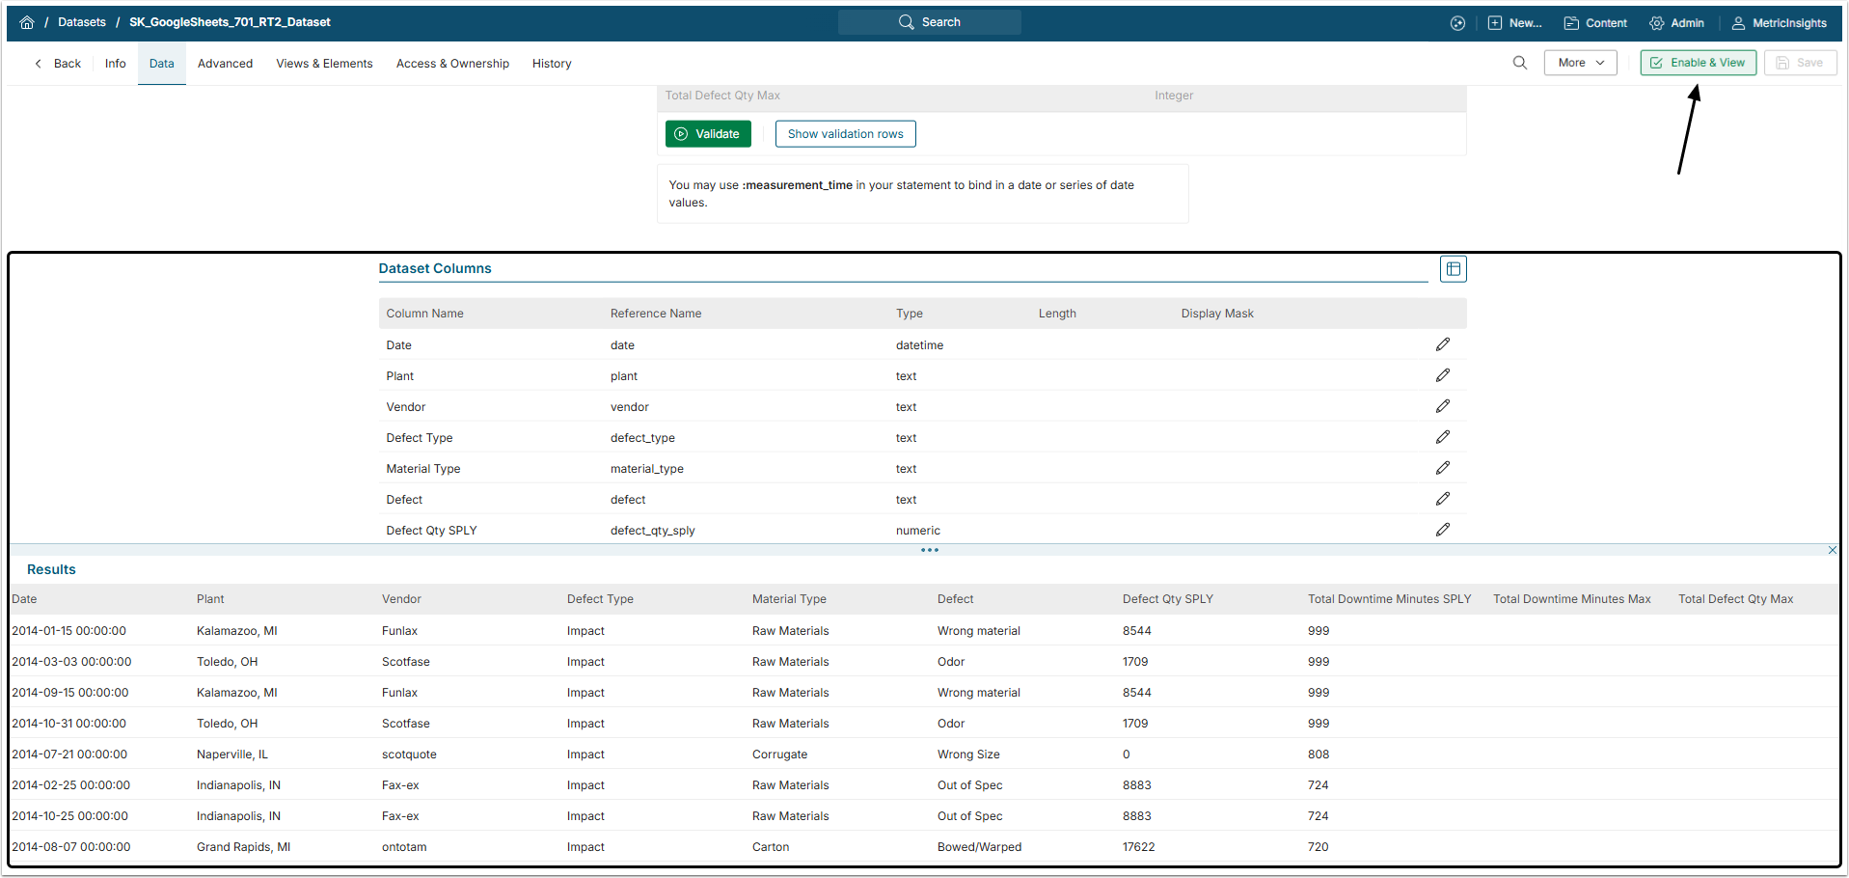Screen dimensions: 1849x878
Task: Open the compass icon in top bar
Action: tap(1457, 23)
